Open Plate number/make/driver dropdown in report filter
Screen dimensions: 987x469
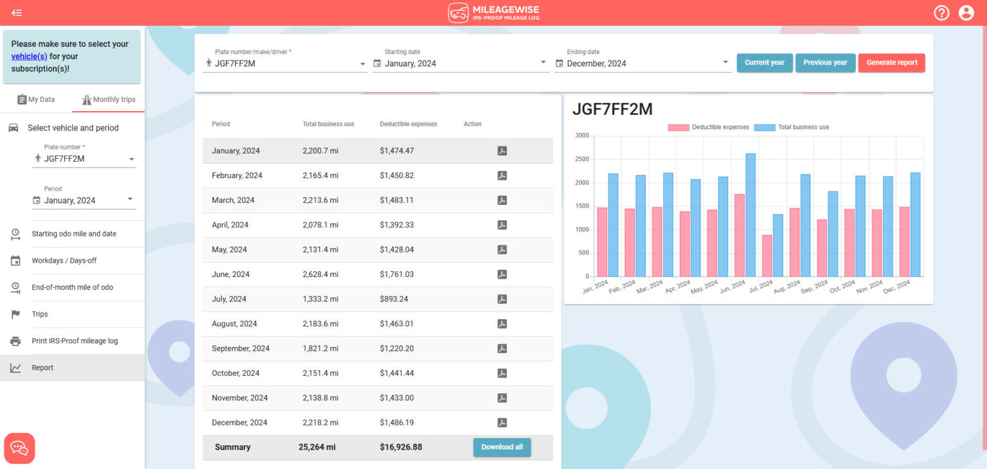[285, 63]
